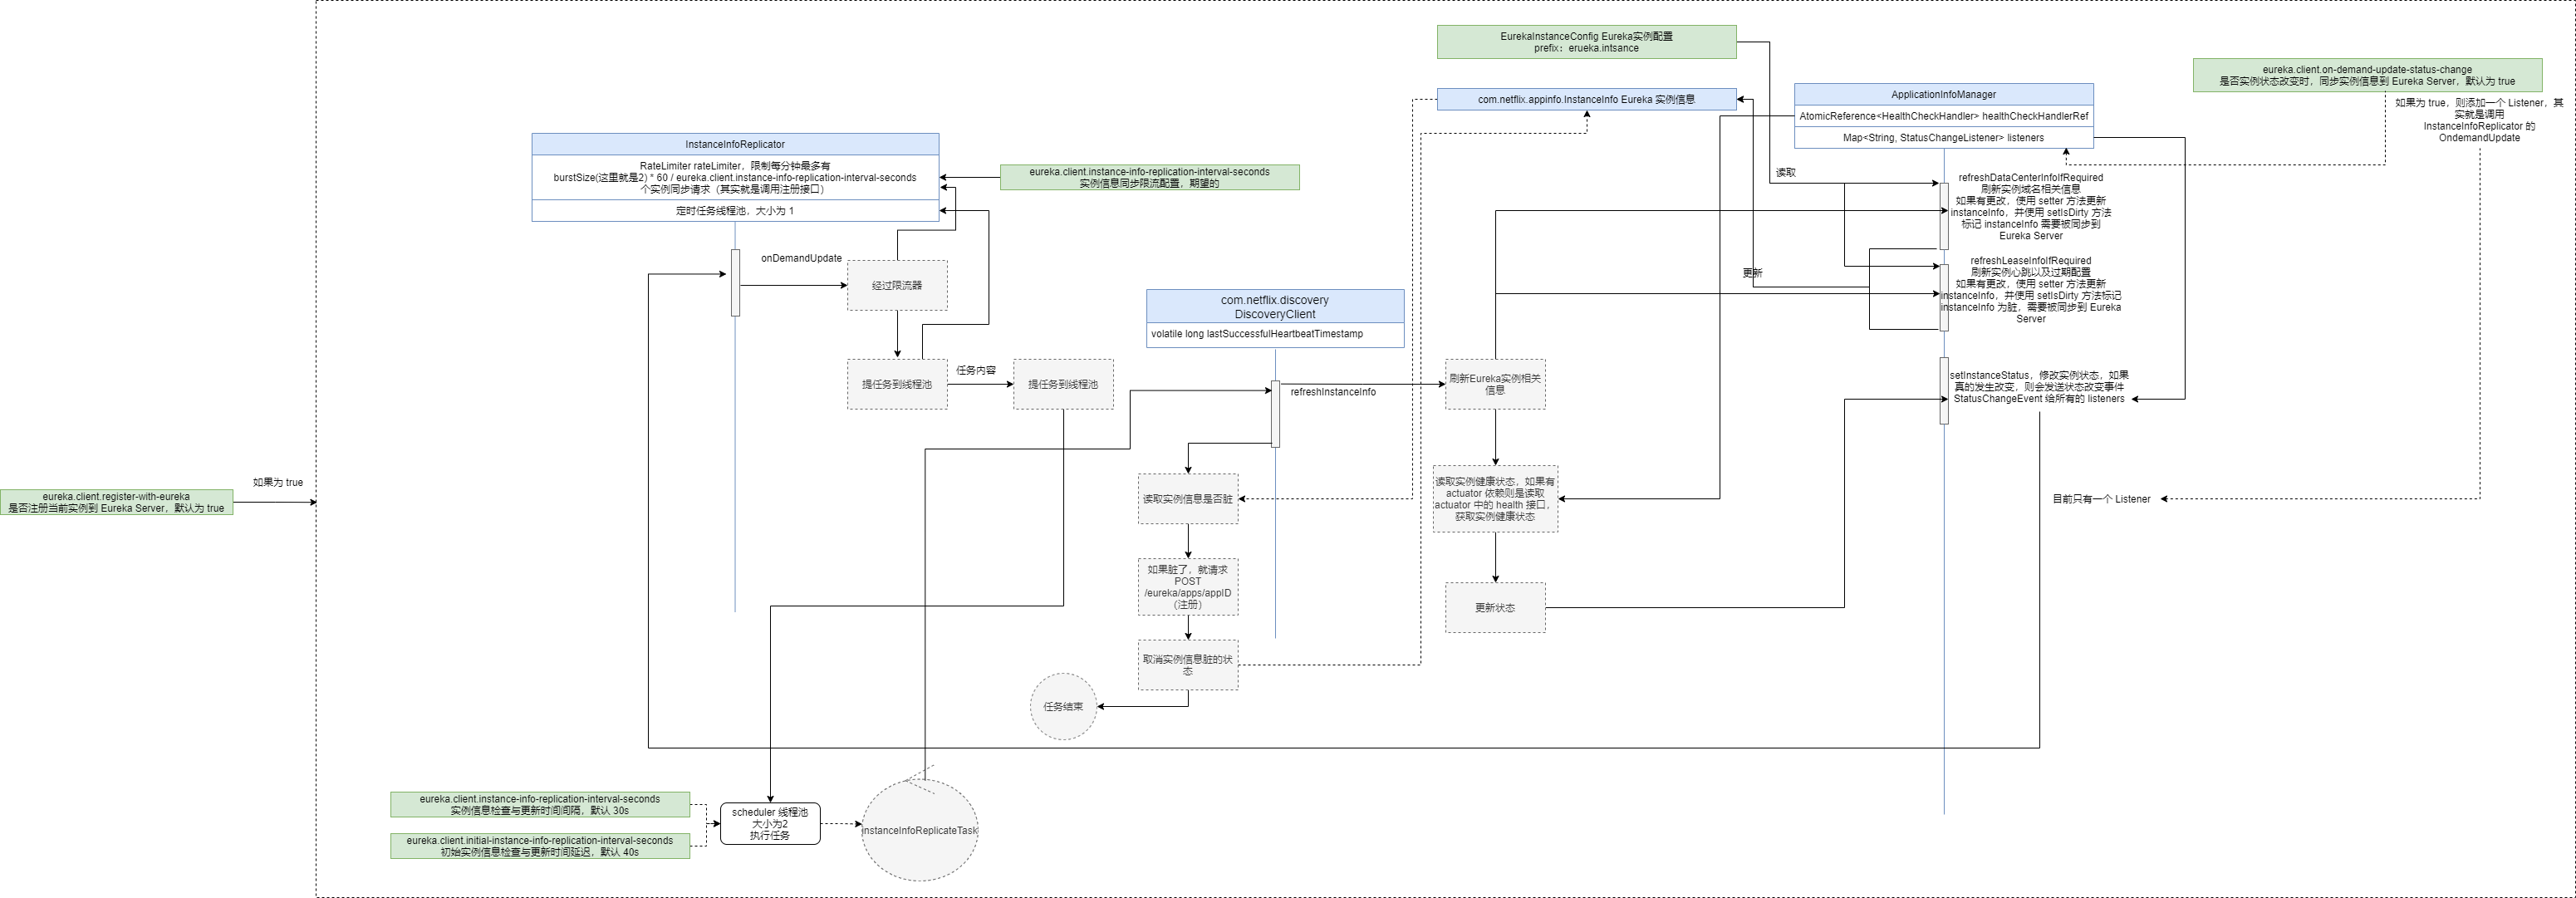Select the 刷新Eureka实例相关信息 box

(x=1495, y=384)
